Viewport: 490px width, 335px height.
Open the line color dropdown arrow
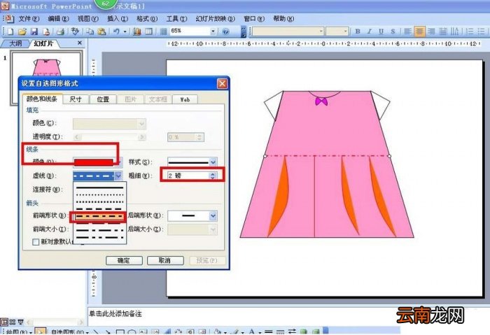[x=120, y=162]
